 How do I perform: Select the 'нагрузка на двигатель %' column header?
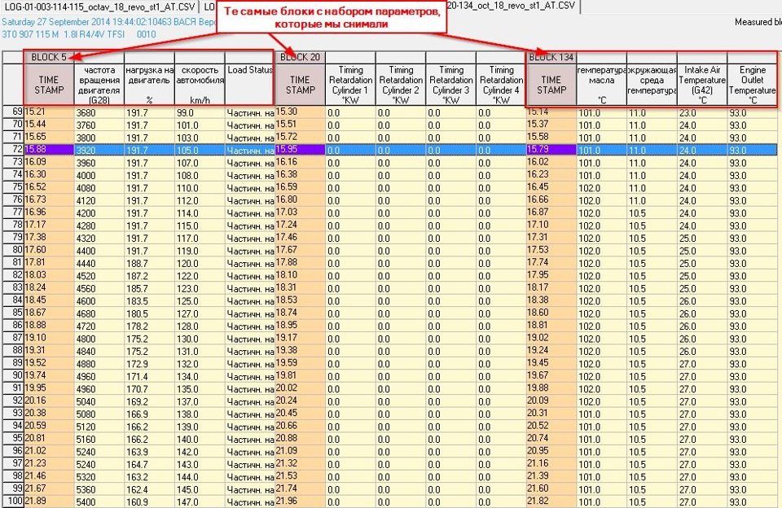point(150,85)
